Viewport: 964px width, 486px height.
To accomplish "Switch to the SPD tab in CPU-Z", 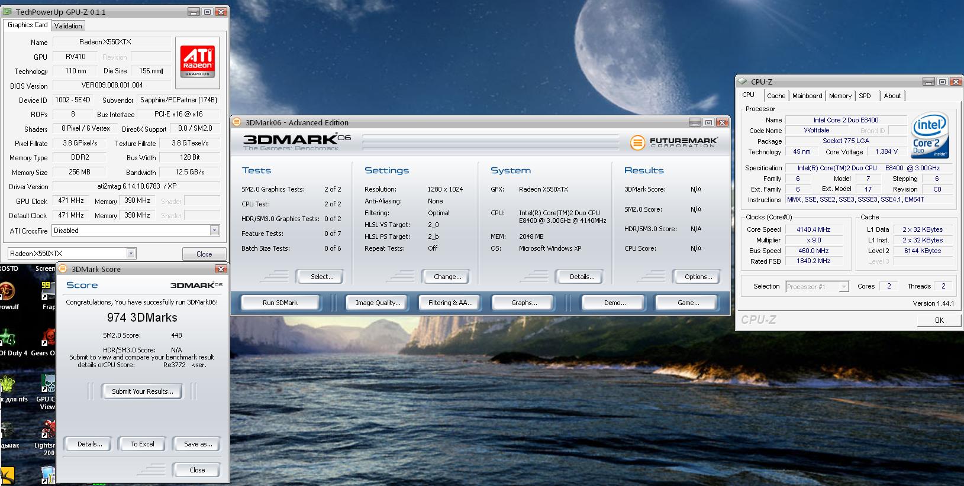I will click(x=865, y=96).
